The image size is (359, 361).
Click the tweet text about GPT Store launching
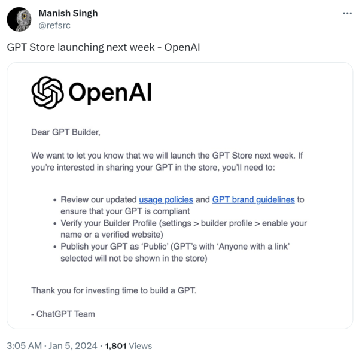click(x=103, y=47)
